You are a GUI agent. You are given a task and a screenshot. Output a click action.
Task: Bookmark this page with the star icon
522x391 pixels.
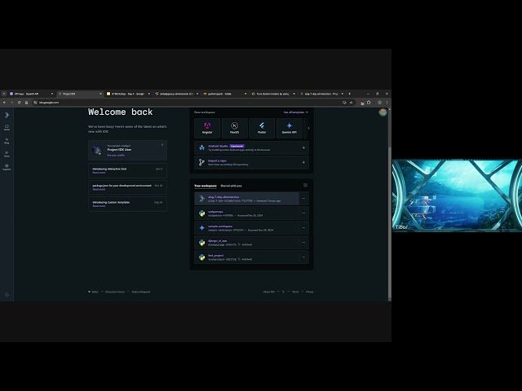pyautogui.click(x=351, y=103)
